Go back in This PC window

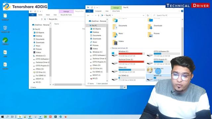pyautogui.click(x=88, y=16)
